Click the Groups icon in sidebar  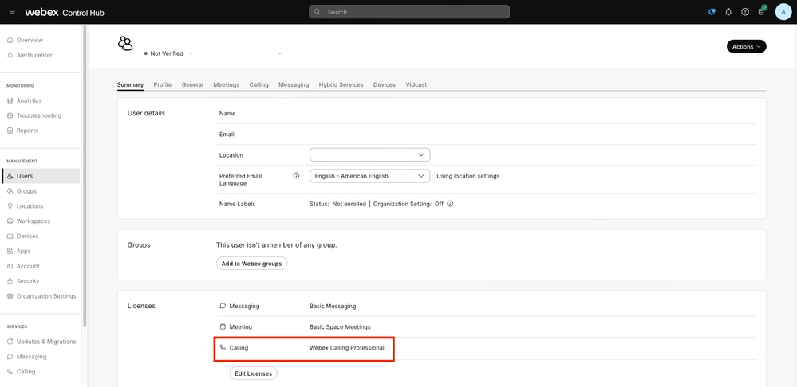click(10, 191)
